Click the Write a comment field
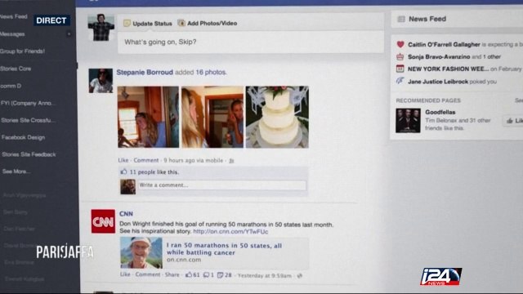This screenshot has width=523, height=294. [222, 185]
